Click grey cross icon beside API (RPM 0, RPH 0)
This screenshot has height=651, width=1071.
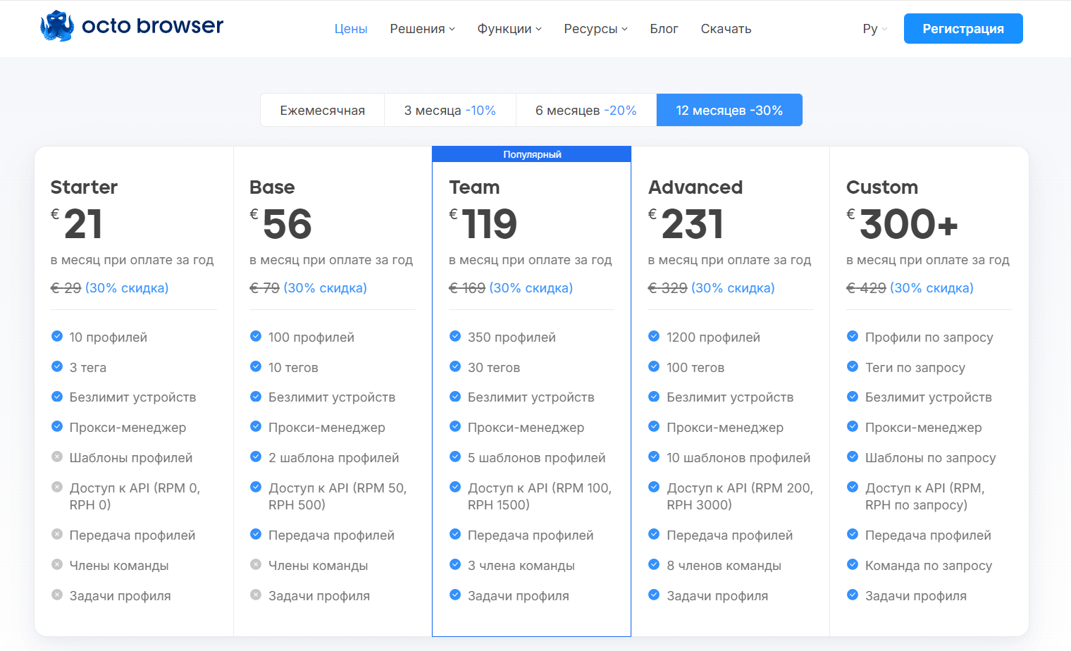coord(57,487)
